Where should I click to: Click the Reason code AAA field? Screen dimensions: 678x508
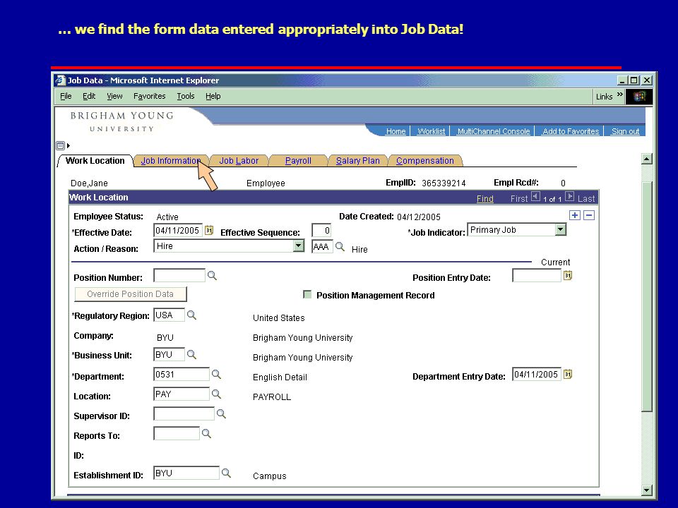tap(322, 246)
